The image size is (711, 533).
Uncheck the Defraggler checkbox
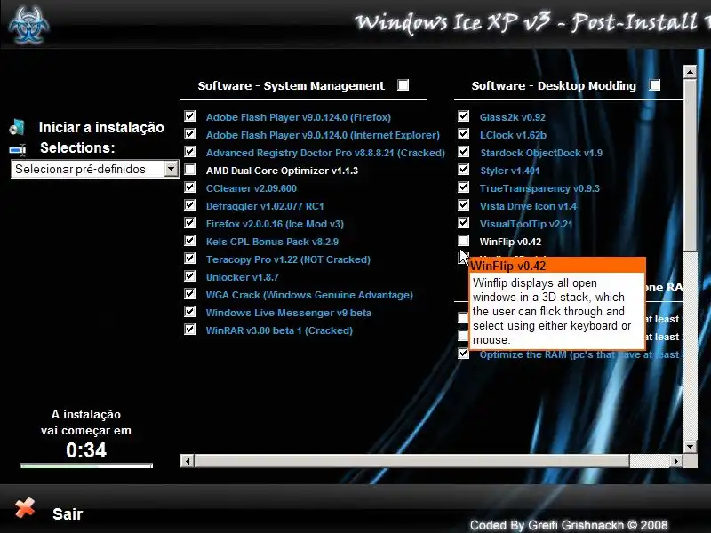tap(190, 205)
